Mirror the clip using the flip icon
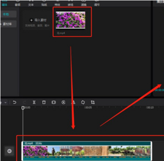This screenshot has width=164, height=161. click(x=73, y=102)
